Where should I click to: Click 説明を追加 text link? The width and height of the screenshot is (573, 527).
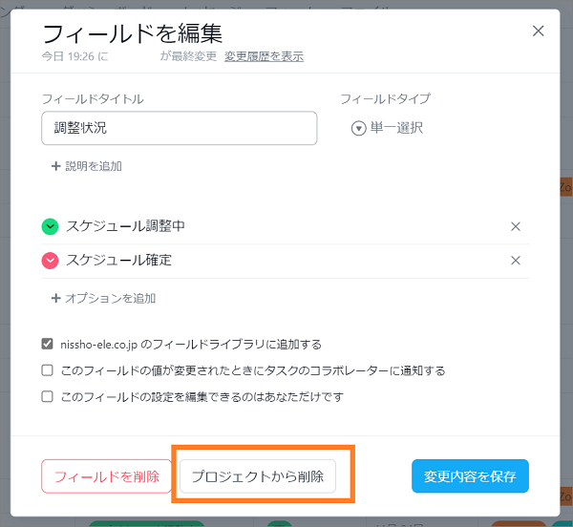pos(94,166)
